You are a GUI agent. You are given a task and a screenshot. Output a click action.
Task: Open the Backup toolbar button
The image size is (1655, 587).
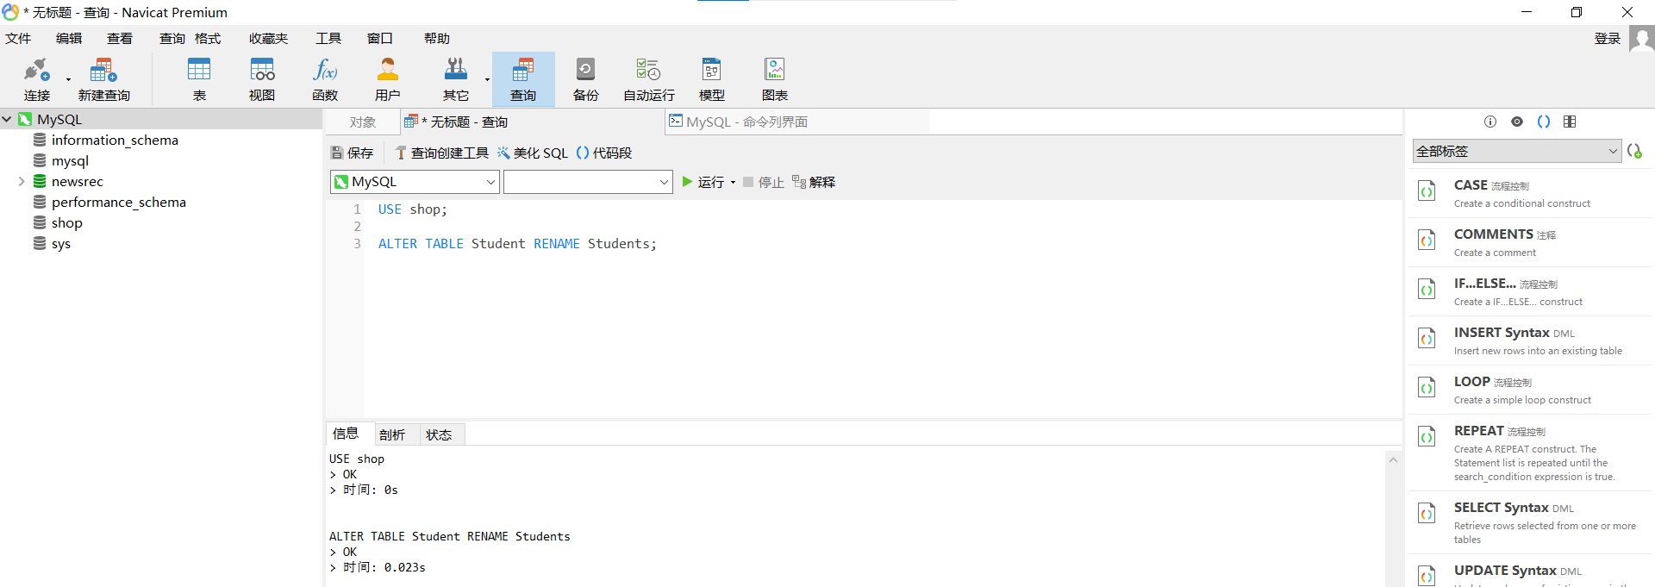586,79
